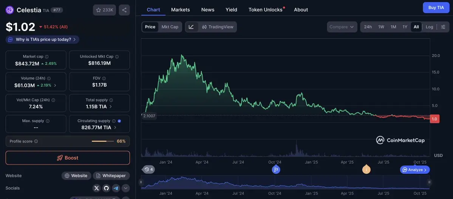Click the $1.02 price value
The height and width of the screenshot is (199, 453).
pyautogui.click(x=20, y=27)
